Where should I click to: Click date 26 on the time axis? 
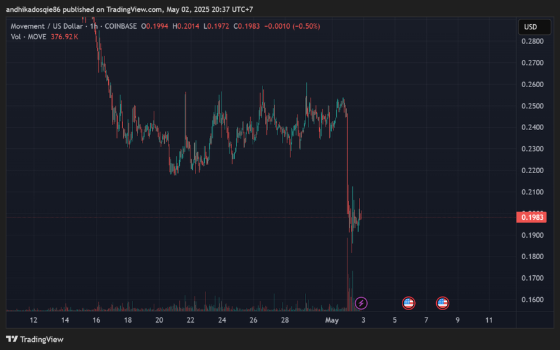point(254,320)
